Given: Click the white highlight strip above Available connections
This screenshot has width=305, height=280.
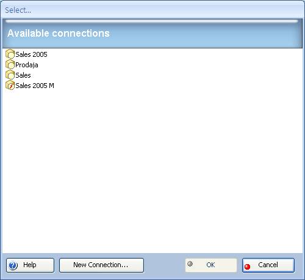Looking at the screenshot, I should [152, 21].
